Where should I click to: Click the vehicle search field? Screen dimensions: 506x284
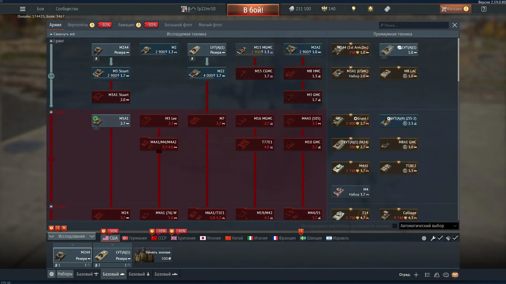coord(414,25)
